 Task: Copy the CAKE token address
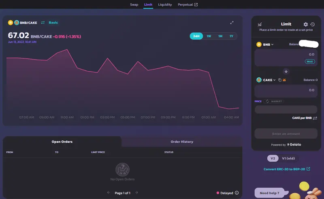[280, 80]
